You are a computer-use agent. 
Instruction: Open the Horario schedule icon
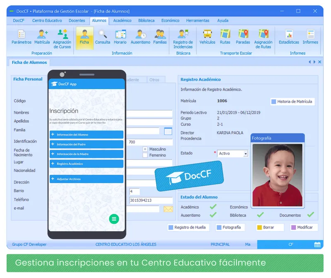coord(120,37)
